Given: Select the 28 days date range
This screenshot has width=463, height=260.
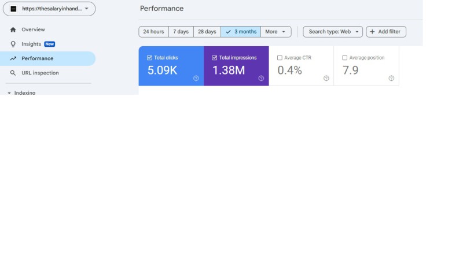Looking at the screenshot, I should [x=207, y=32].
